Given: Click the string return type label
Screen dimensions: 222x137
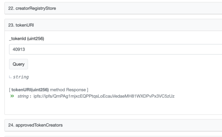Looking at the screenshot, I should click(x=21, y=77).
